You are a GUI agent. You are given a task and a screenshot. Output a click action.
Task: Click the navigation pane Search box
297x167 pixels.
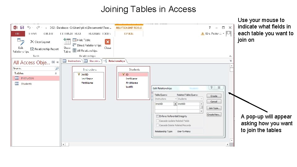pos(34,68)
